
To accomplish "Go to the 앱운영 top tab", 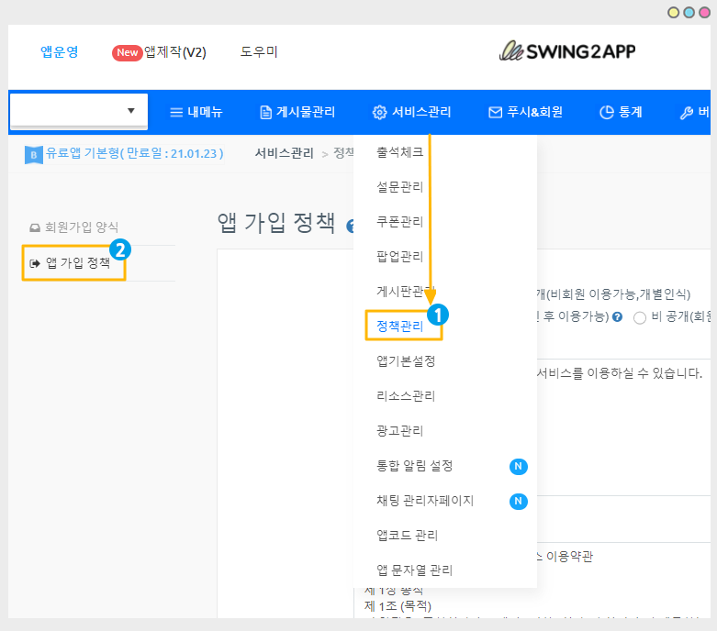I will (x=60, y=52).
